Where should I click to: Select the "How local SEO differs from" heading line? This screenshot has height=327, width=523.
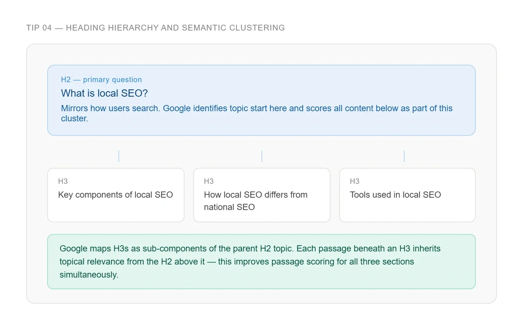pyautogui.click(x=256, y=195)
